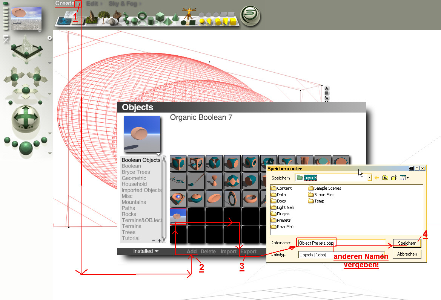This screenshot has width=441, height=300.
Task: Click the Speichern save button
Action: (407, 243)
